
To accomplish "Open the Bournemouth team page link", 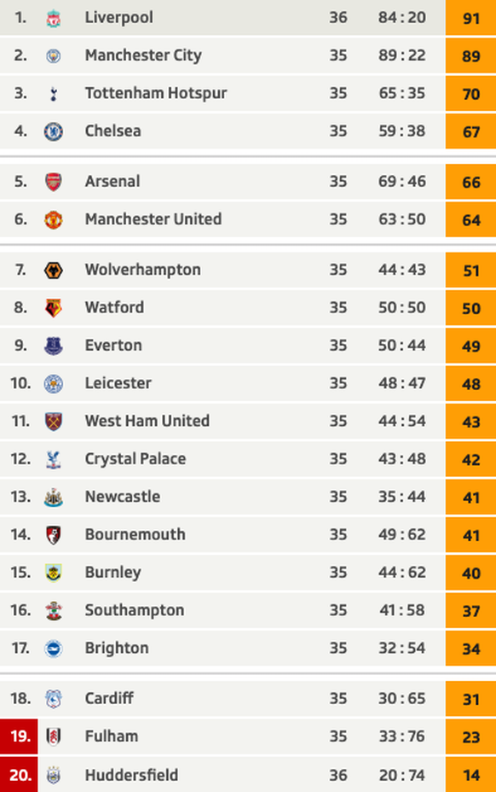I will (x=136, y=534).
